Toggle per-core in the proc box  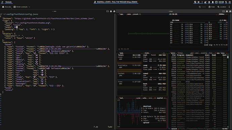pos(195,53)
